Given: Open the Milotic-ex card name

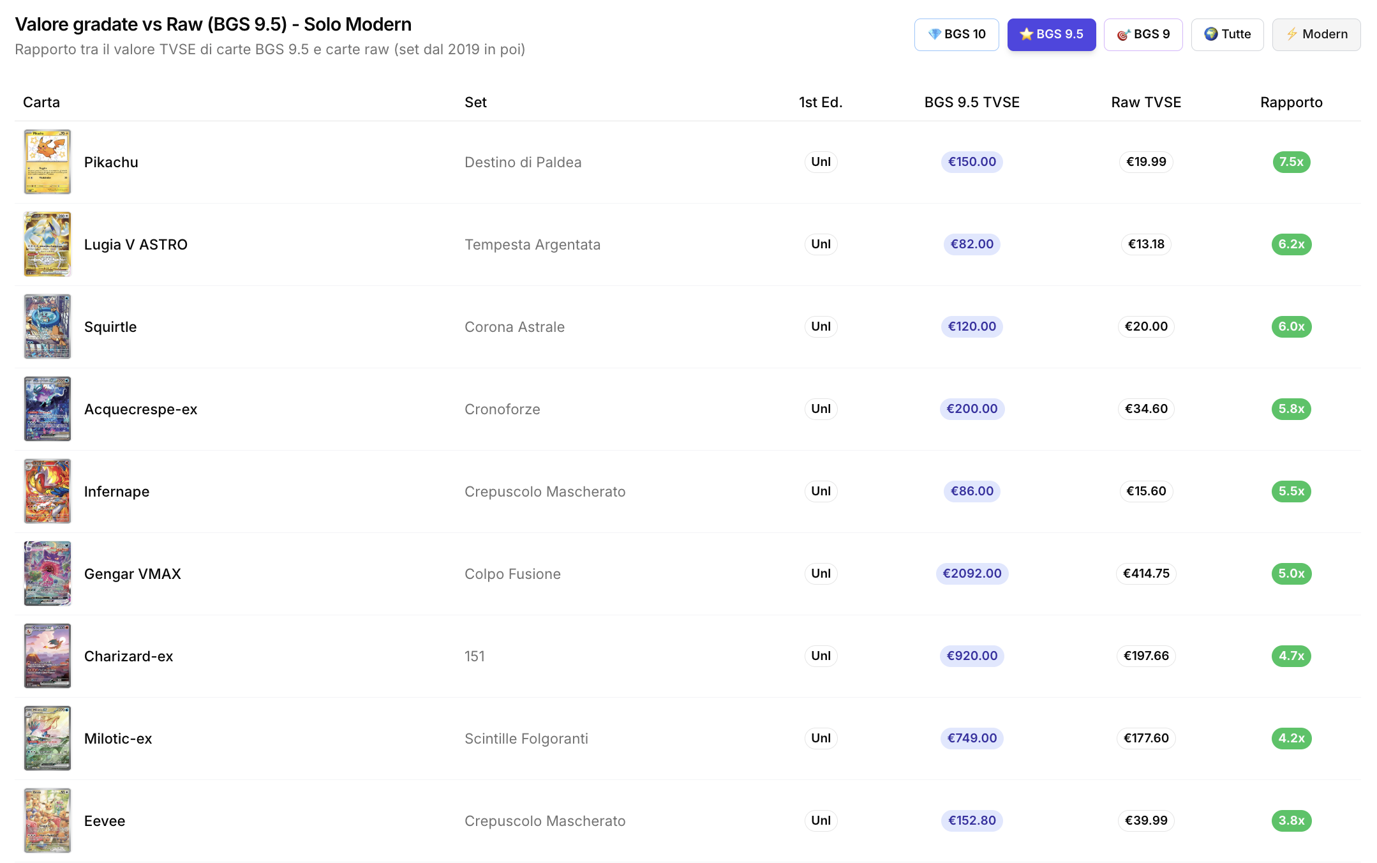Looking at the screenshot, I should pyautogui.click(x=118, y=739).
